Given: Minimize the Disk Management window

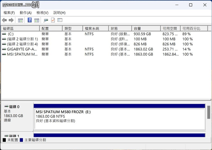Looking at the screenshot, I should point(177,5).
